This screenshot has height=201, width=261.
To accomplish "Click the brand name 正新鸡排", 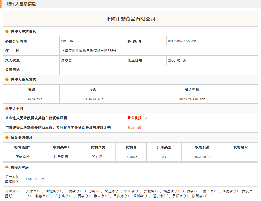I will [23, 157].
